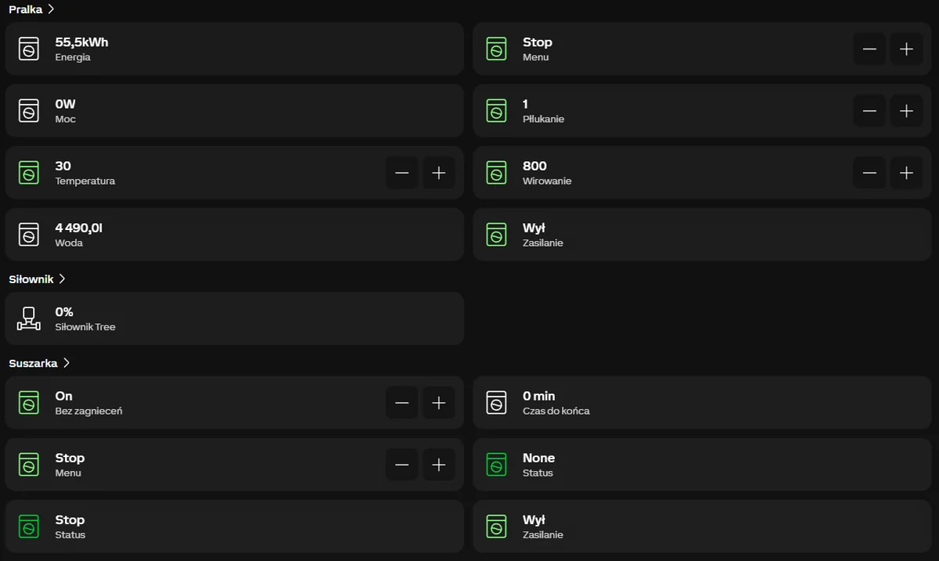Screen dimensions: 939x561
Task: Increase Płukanie count with plus button
Action: [906, 111]
